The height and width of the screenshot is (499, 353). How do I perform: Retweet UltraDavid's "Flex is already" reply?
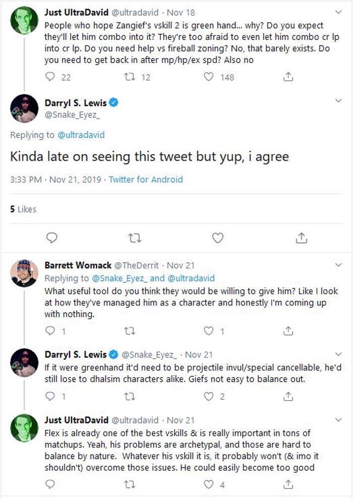coord(131,485)
